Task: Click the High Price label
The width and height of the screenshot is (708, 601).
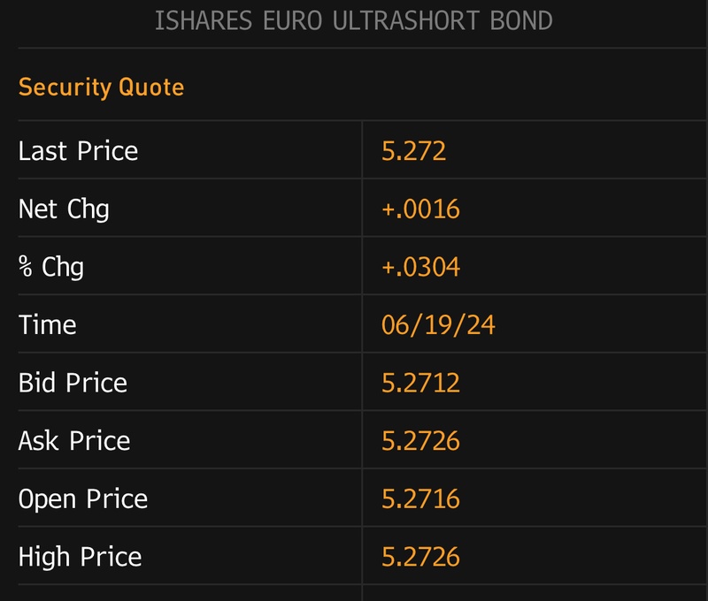Action: pos(80,557)
